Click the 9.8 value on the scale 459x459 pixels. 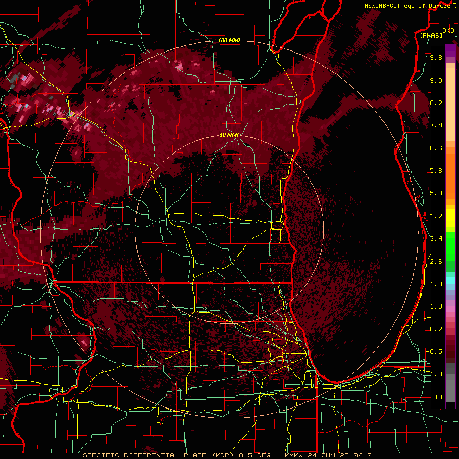(x=436, y=57)
